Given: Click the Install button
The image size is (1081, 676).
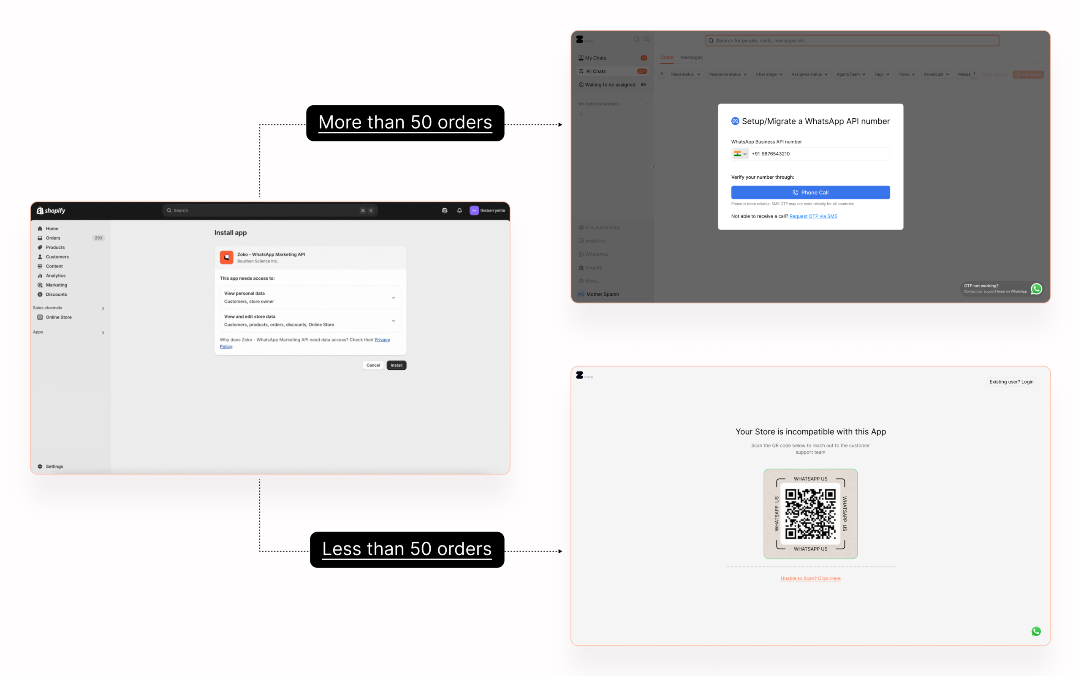Looking at the screenshot, I should pos(396,365).
